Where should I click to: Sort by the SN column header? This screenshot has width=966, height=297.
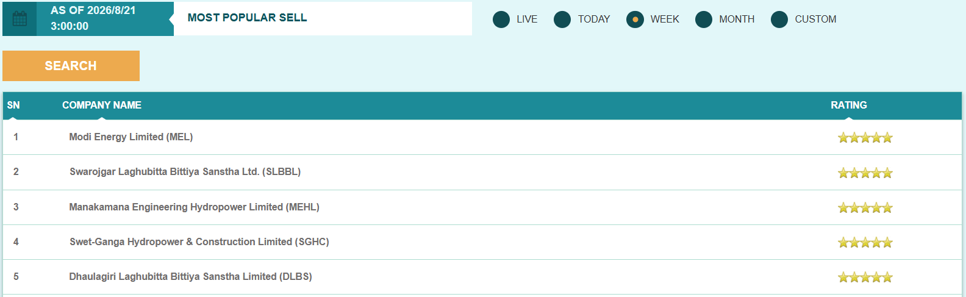[13, 105]
